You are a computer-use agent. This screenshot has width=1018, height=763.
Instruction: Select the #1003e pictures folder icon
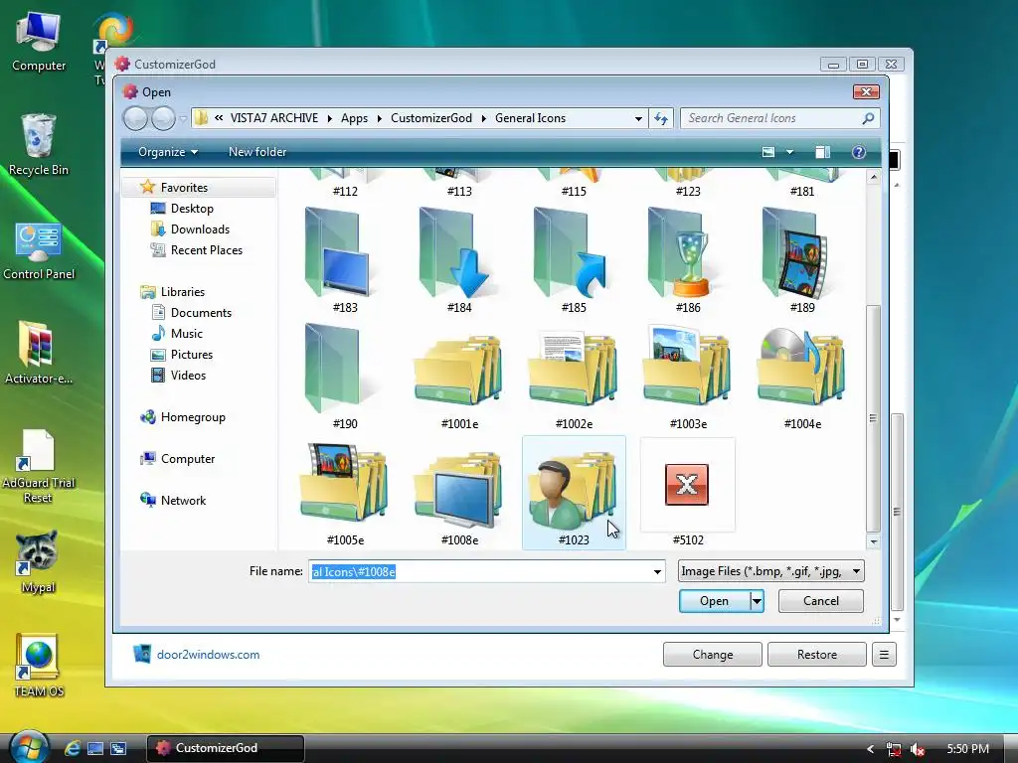point(688,377)
